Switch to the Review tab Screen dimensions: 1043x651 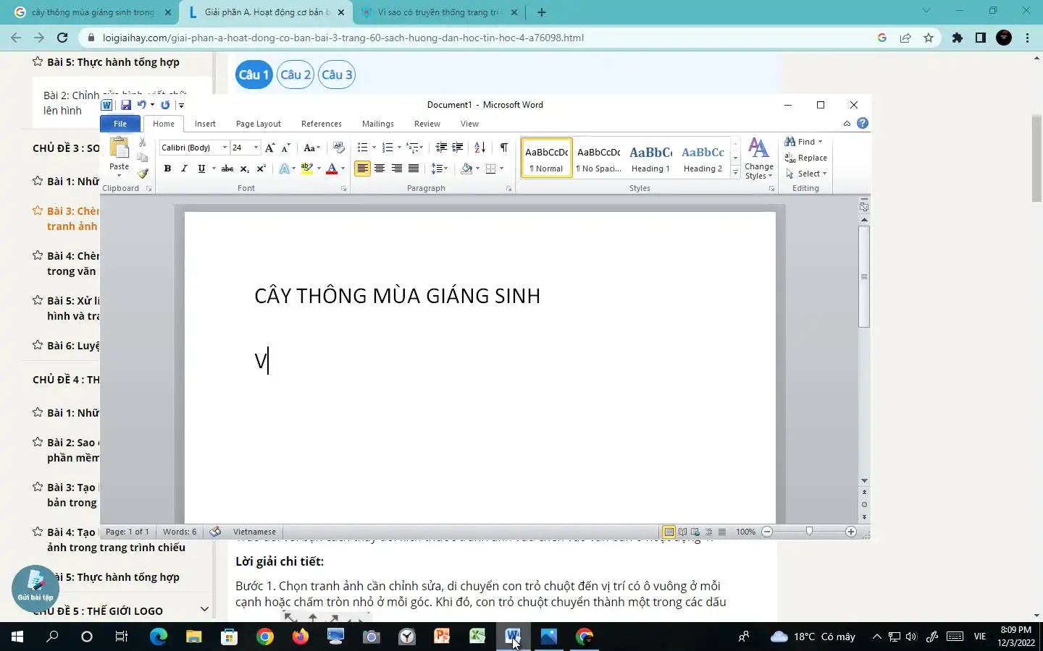[x=427, y=124]
